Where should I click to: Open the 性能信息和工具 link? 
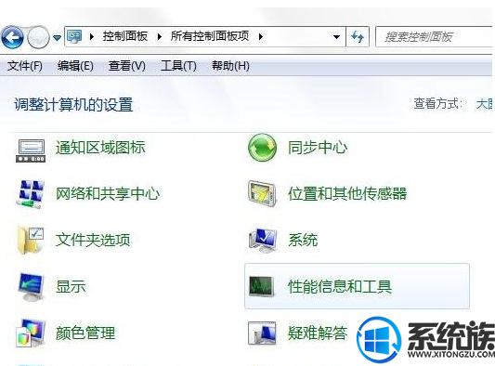[x=340, y=286]
